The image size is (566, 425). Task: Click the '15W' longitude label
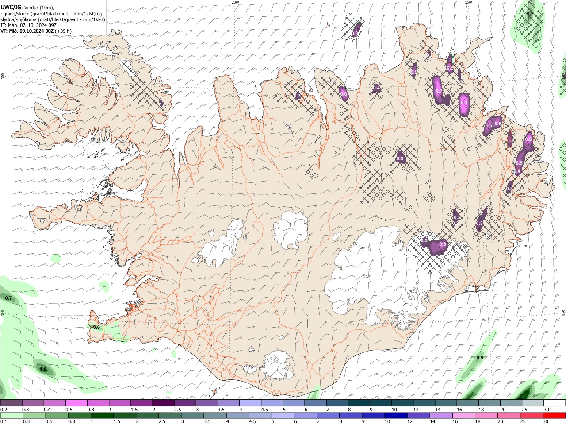tap(468, 2)
